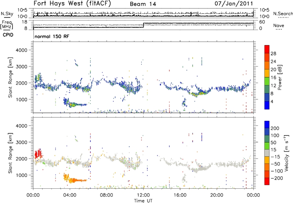The image size is (293, 203).
Task: Click the '20:00' time axis tick label
Action: [216, 195]
